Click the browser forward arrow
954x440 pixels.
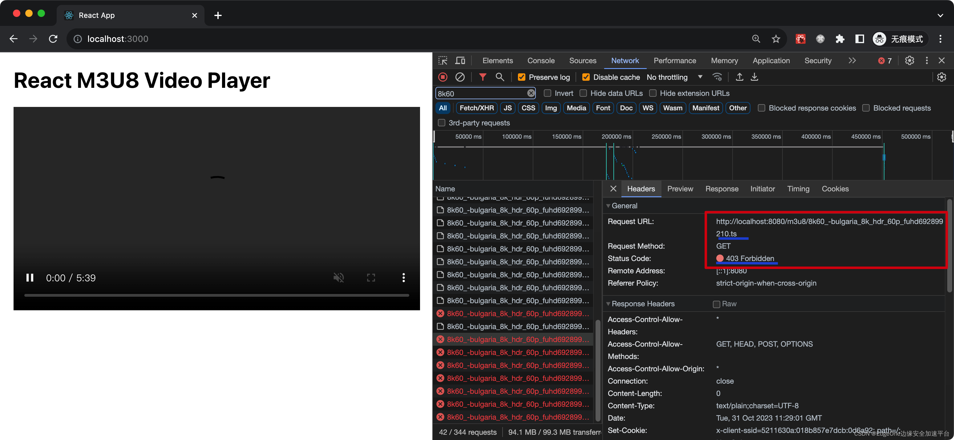click(33, 39)
